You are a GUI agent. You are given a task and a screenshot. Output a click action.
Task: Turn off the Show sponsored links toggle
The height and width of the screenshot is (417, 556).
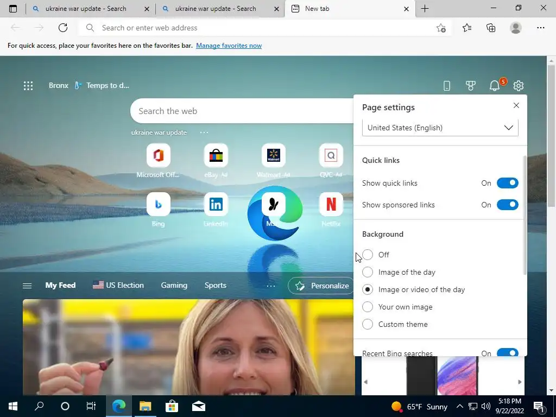(x=508, y=205)
